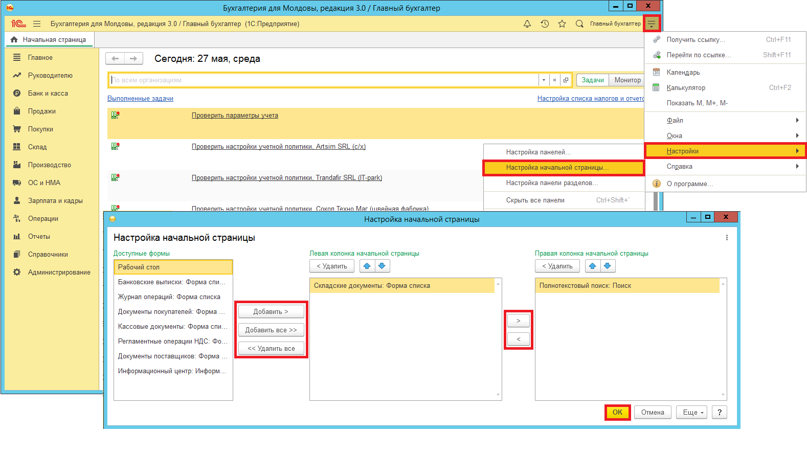Move form to left column (<)
This screenshot has height=454, width=807.
pos(519,339)
